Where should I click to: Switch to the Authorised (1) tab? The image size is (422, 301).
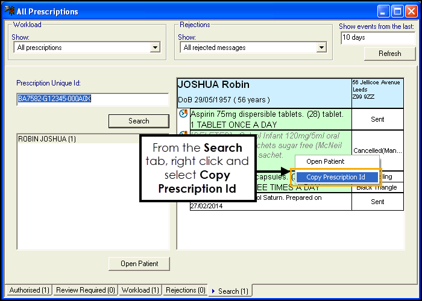pos(29,290)
